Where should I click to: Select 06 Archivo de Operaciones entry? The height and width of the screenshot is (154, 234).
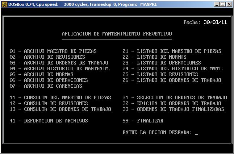(x=49, y=80)
